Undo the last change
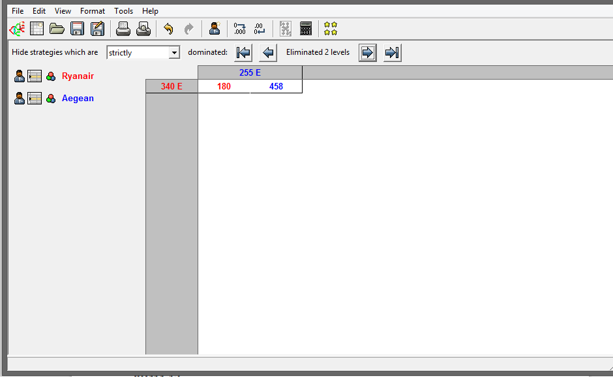 [x=168, y=29]
